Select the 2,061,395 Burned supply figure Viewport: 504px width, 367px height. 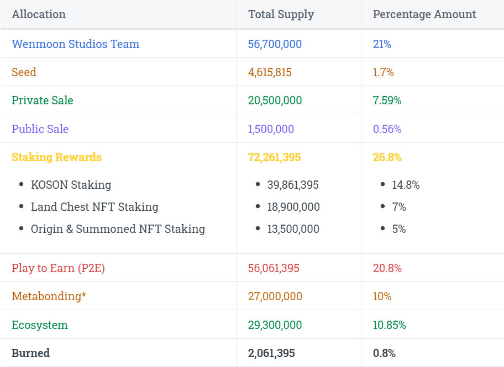click(x=272, y=353)
